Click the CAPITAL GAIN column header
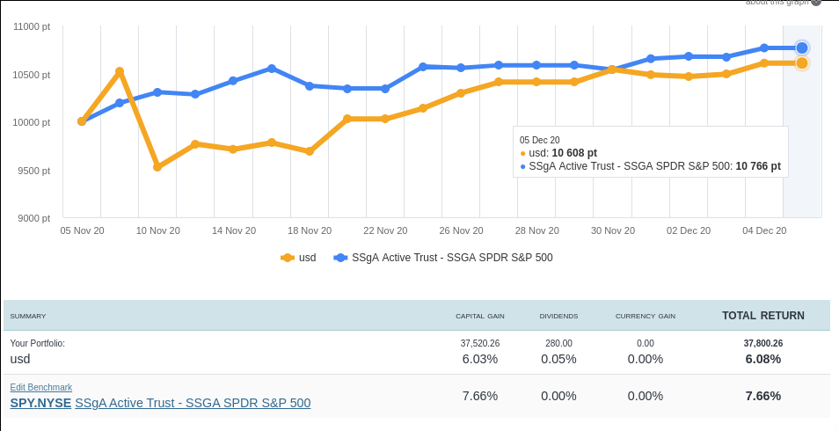The image size is (839, 431). point(479,316)
